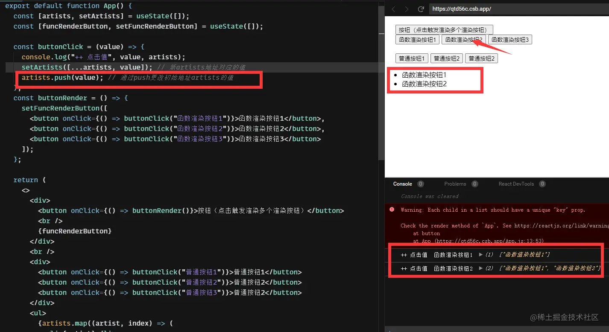Click the 'Console was cleared' message
The width and height of the screenshot is (609, 332).
click(430, 196)
